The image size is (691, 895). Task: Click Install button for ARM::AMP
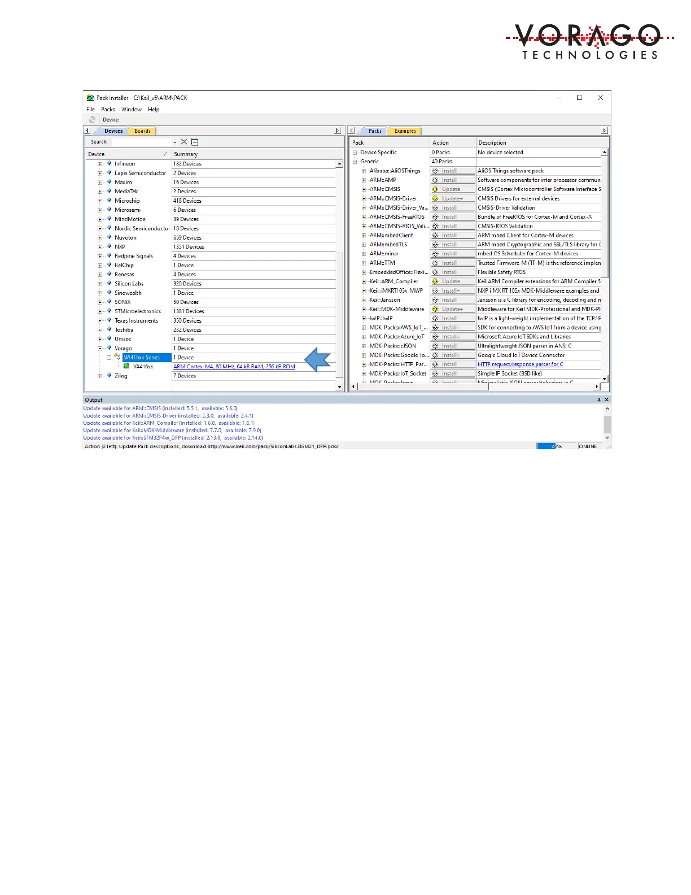click(453, 180)
